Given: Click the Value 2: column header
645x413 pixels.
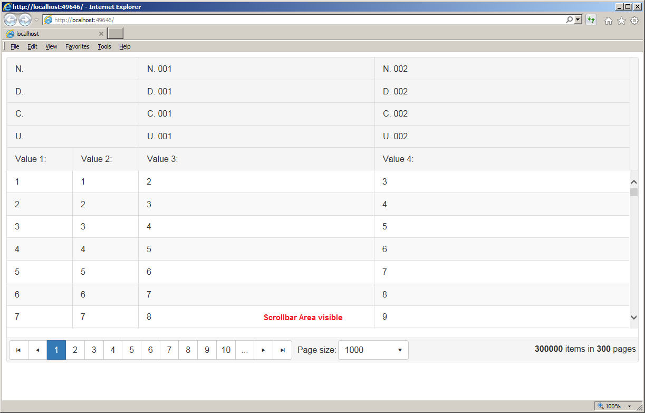Looking at the screenshot, I should coord(105,159).
